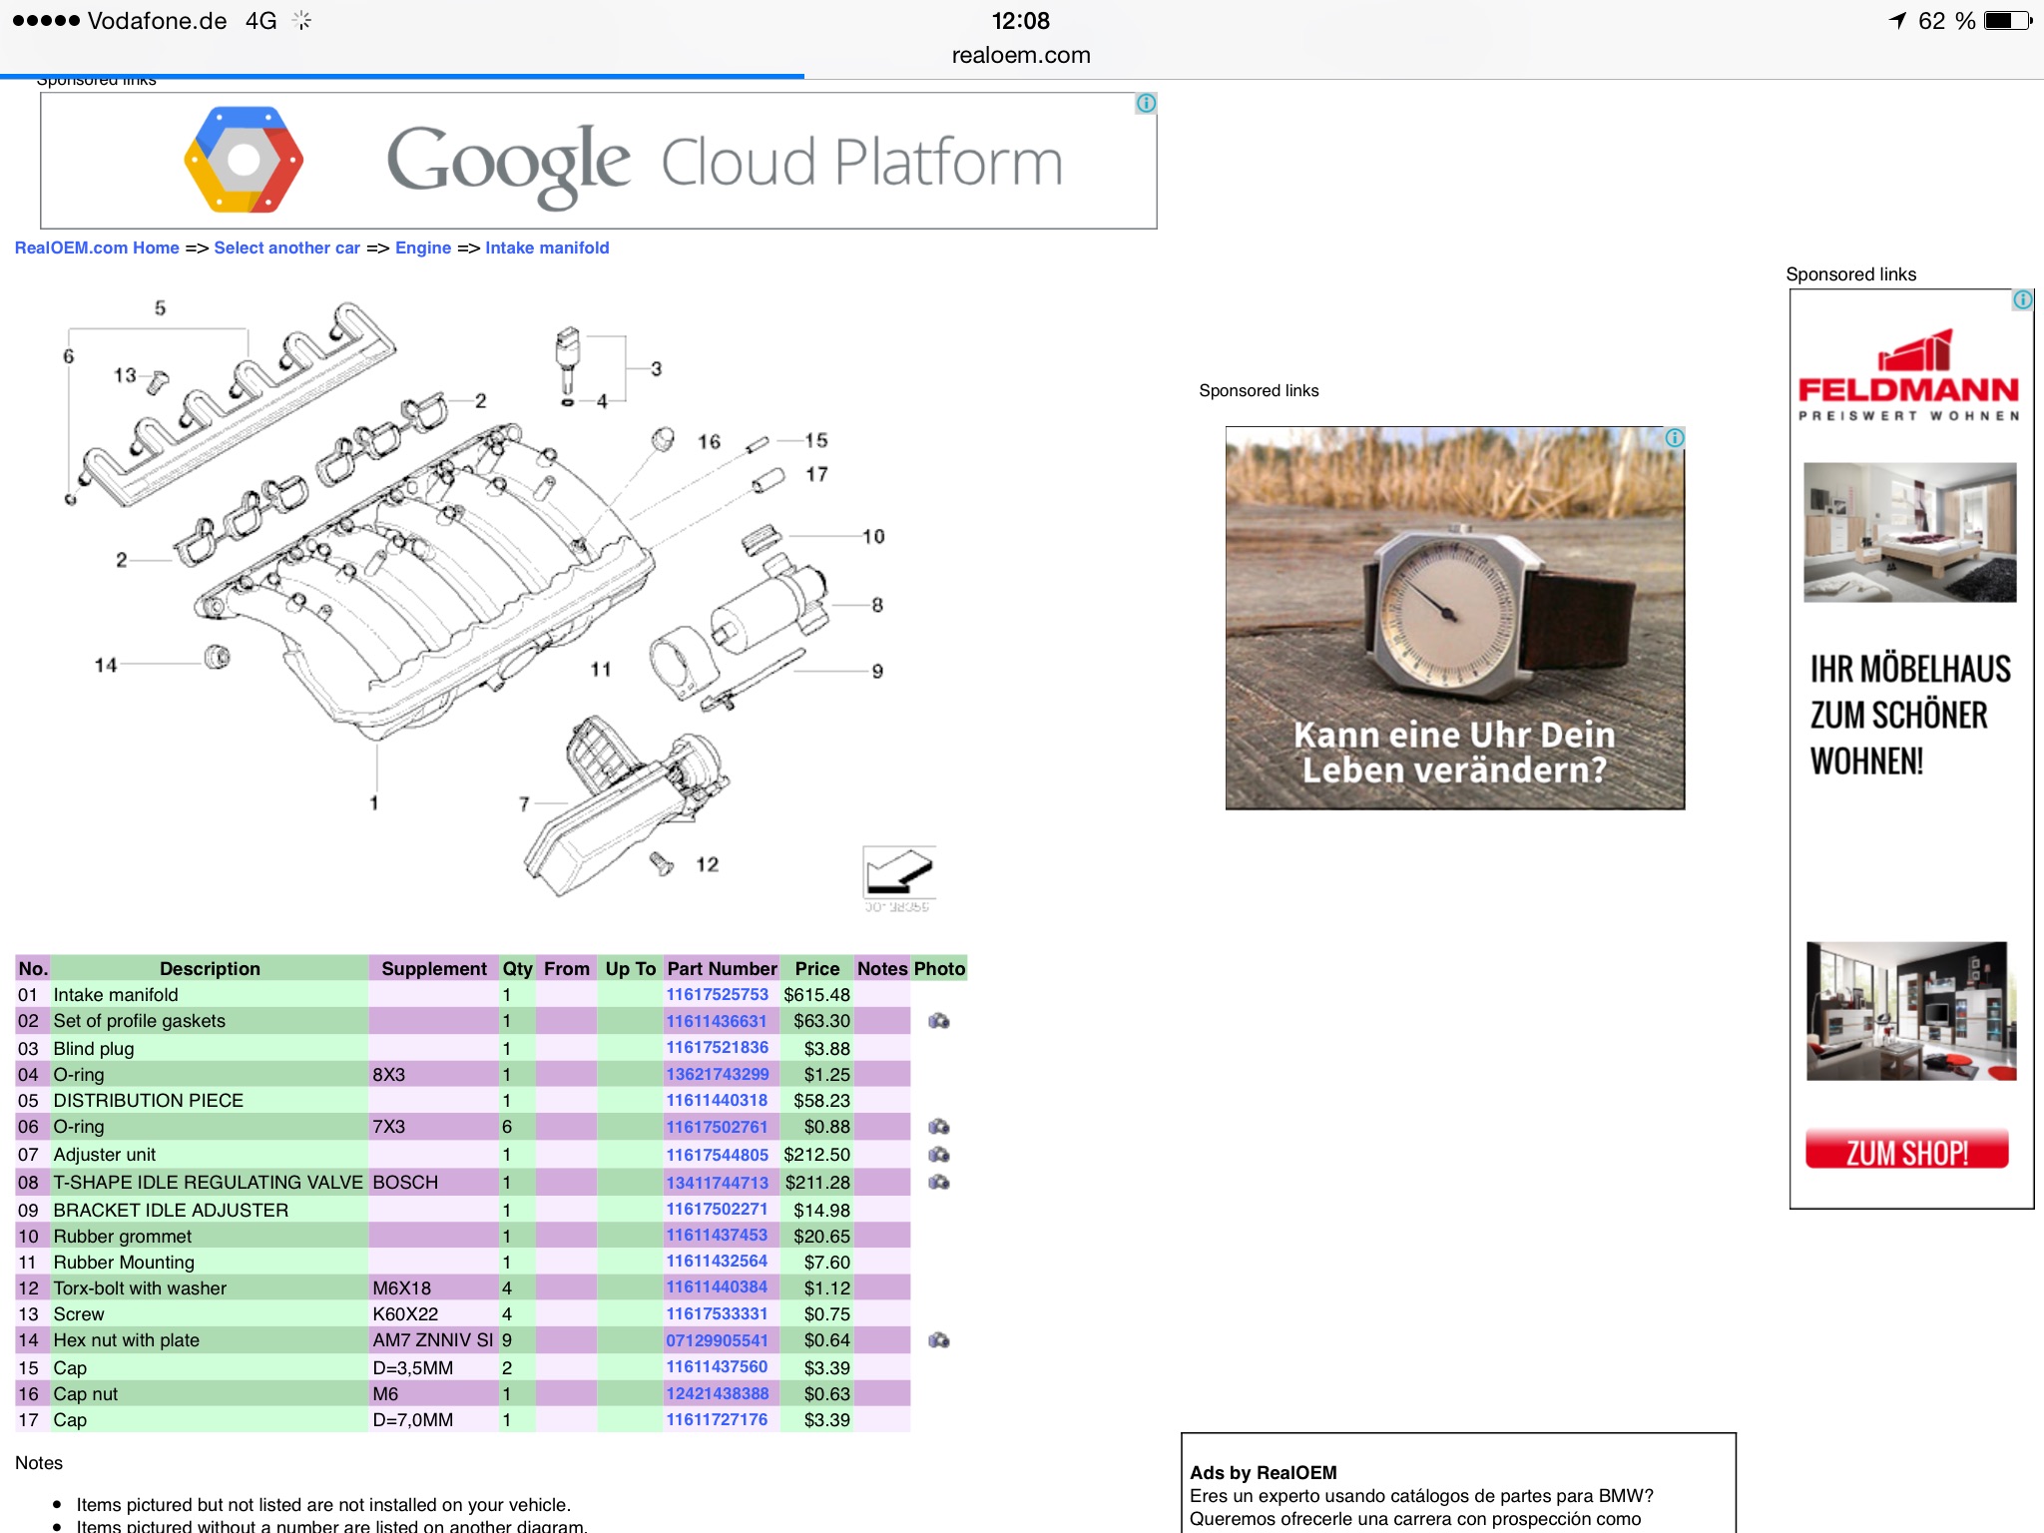
Task: Click the Google Cloud Platform ad info icon
Action: coord(1146,103)
